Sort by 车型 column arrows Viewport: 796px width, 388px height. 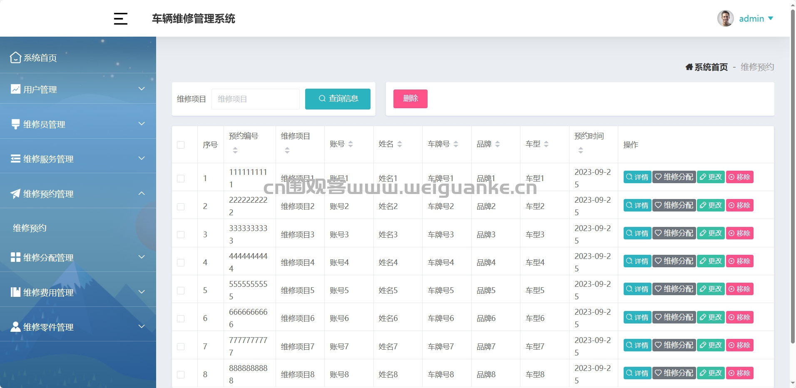point(546,144)
